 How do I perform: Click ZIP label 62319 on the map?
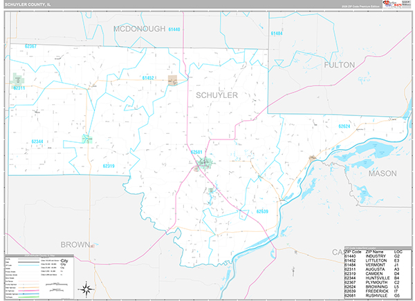click(x=109, y=166)
